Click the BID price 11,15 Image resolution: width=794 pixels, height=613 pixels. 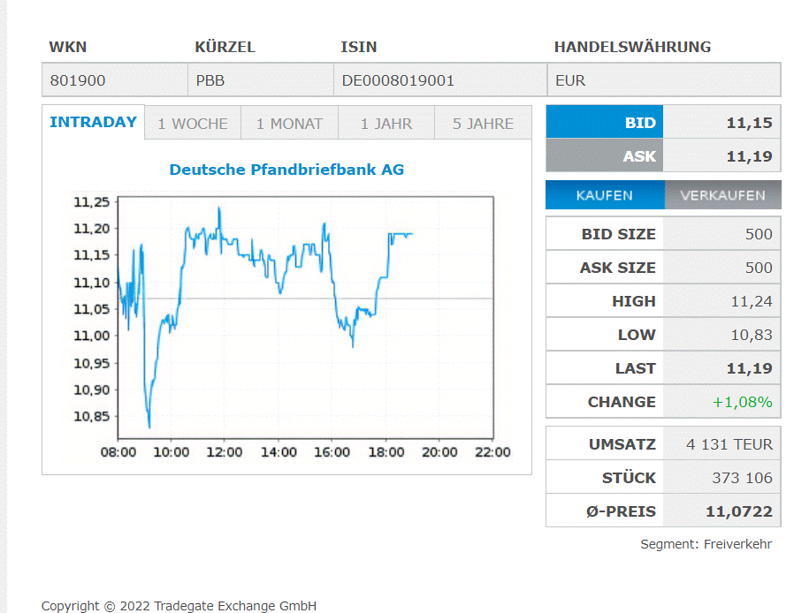749,123
